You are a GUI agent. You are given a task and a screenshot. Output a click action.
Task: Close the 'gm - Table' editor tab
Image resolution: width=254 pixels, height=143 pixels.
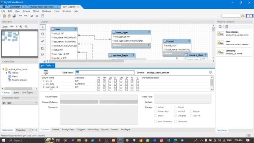53,66
